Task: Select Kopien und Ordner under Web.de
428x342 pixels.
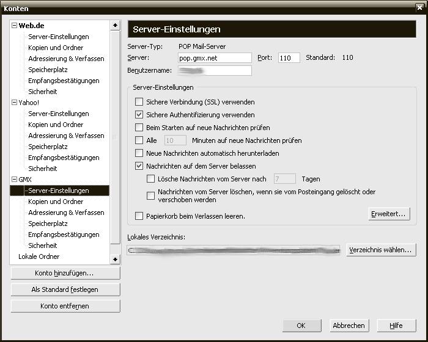Action: [x=56, y=48]
